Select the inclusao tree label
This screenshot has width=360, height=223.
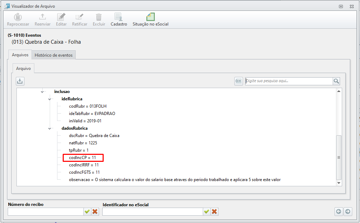click(62, 92)
